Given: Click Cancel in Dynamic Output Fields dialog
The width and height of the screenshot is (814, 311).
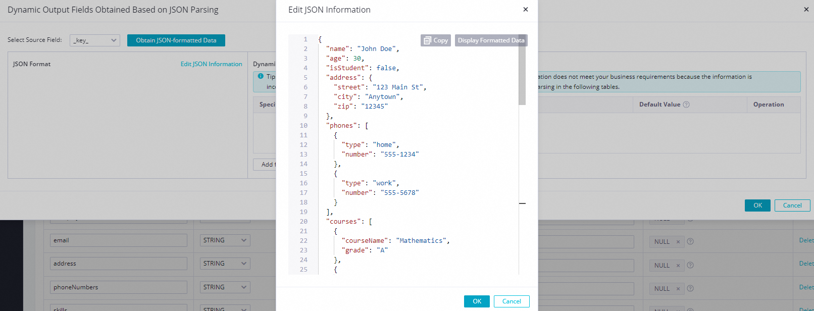Looking at the screenshot, I should click(792, 205).
